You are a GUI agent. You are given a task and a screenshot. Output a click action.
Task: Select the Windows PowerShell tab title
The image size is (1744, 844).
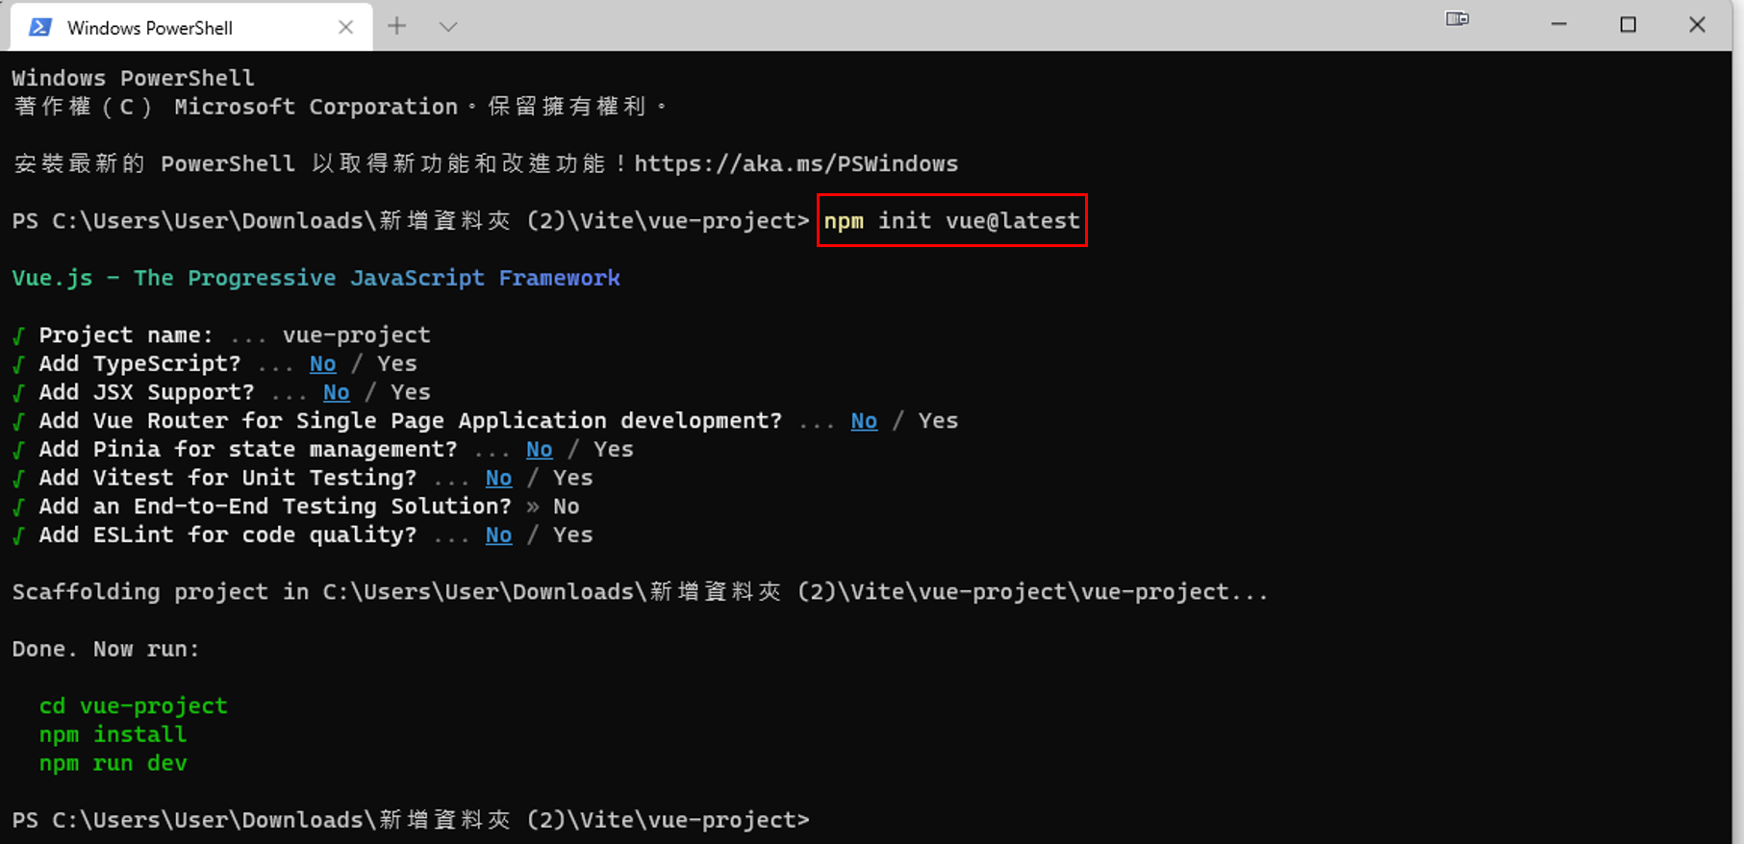[150, 28]
